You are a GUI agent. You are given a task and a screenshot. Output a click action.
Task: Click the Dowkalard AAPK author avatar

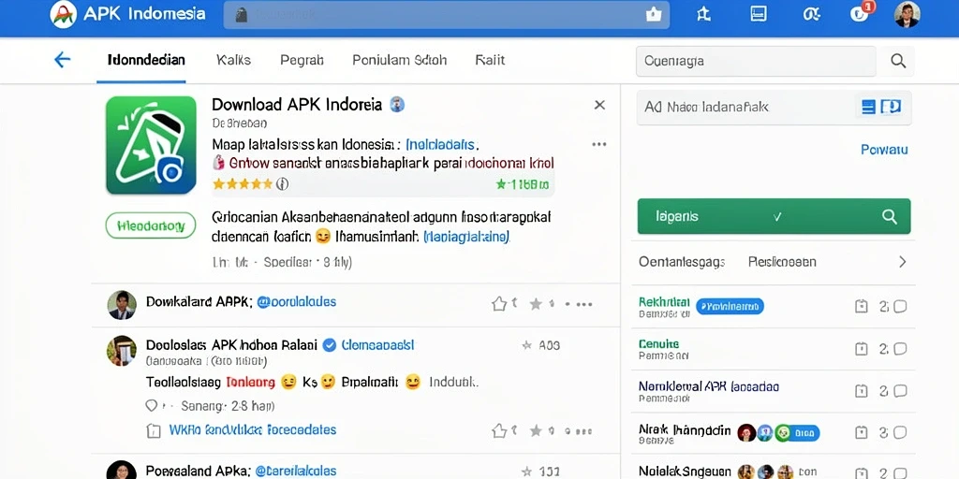click(x=121, y=304)
